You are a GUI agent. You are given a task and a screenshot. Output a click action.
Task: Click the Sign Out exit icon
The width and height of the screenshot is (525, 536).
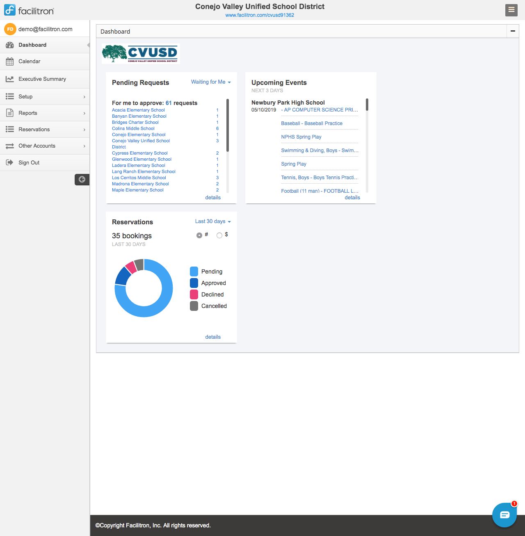(10, 162)
